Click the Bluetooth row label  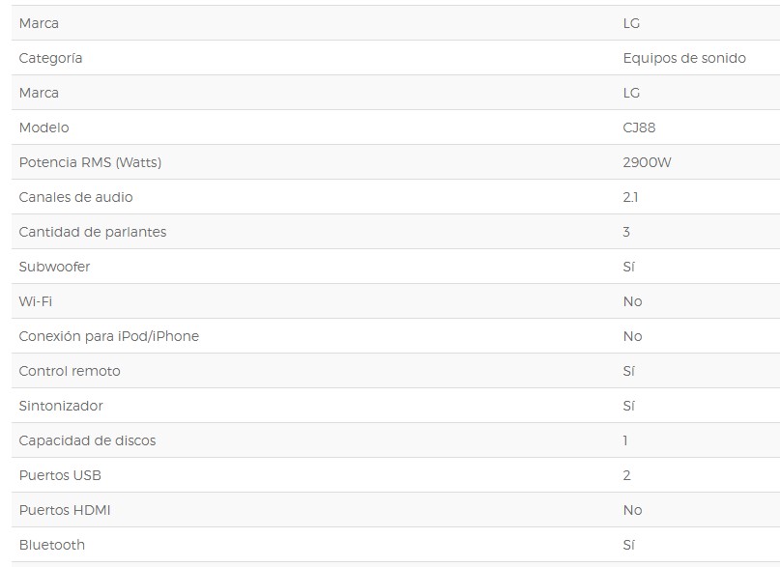click(51, 545)
